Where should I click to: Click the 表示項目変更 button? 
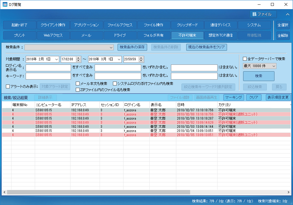point(278,97)
